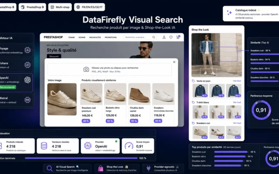Click the magnifier icon in search field
279x174 pixels.
pos(154,37)
